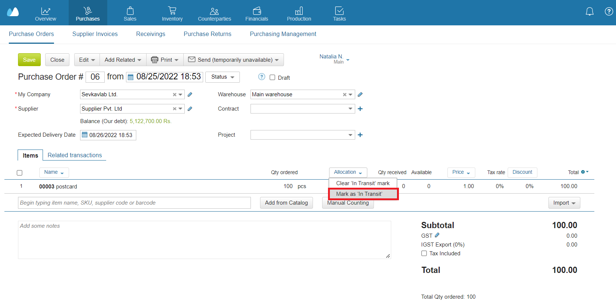Open the Send (temporarily unavailable) dropdown

[234, 60]
